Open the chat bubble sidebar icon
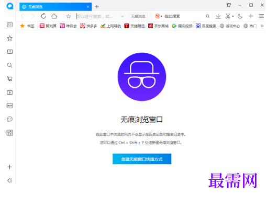This screenshot has width=267, height=197. pos(10,119)
